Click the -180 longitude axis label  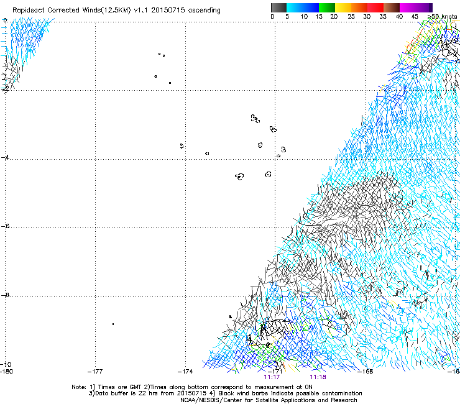pyautogui.click(x=6, y=372)
